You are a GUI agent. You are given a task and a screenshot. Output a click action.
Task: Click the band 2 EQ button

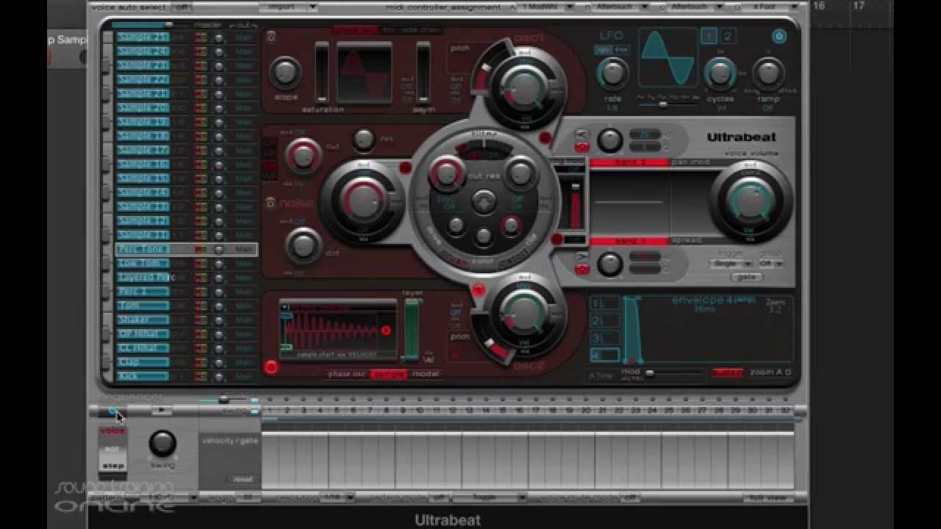point(629,162)
